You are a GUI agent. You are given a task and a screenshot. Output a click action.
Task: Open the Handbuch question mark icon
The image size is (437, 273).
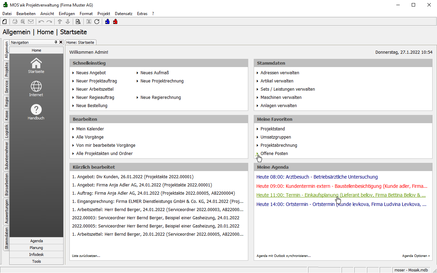(x=36, y=112)
